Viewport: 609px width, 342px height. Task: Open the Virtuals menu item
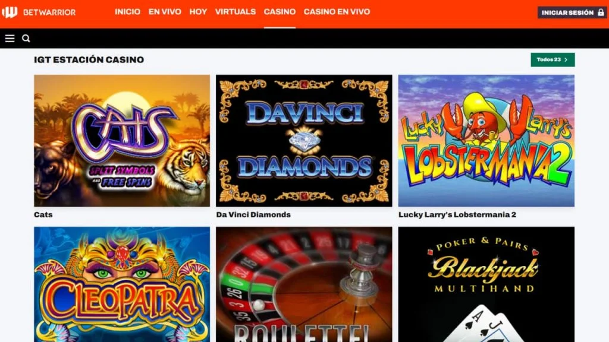coord(236,12)
